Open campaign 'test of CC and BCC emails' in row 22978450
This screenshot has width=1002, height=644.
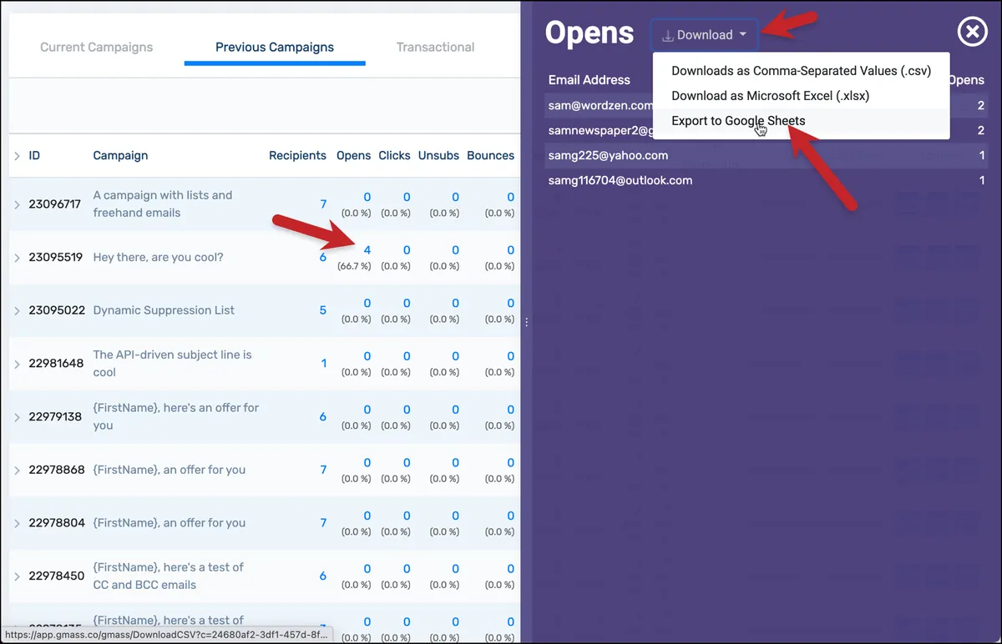point(168,576)
